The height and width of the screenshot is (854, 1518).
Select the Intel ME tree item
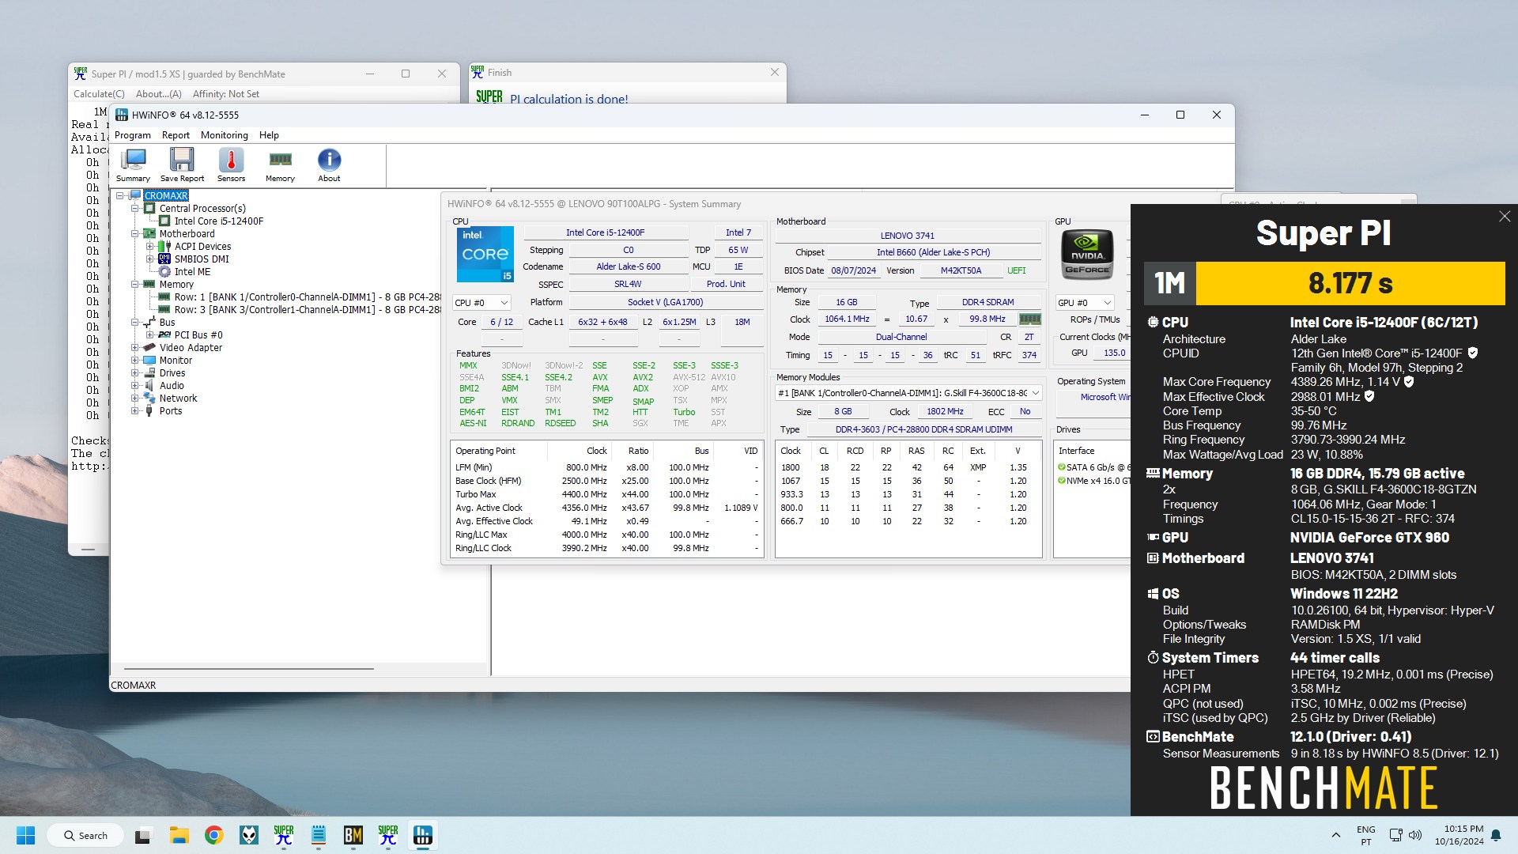pyautogui.click(x=192, y=272)
